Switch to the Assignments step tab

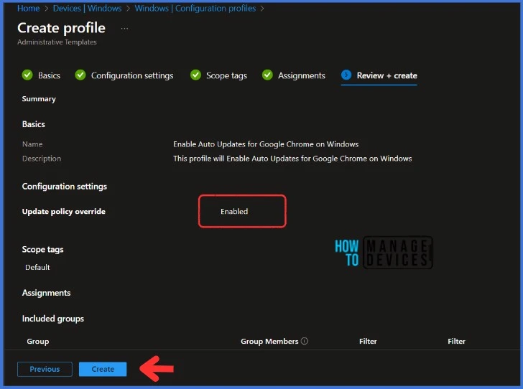[302, 75]
